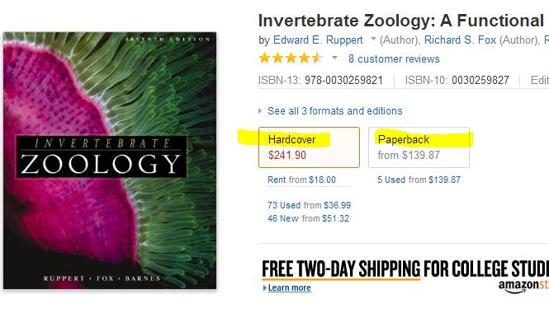Expand See all 3 formats and editions
Screen dimensions: 549x313
click(334, 111)
